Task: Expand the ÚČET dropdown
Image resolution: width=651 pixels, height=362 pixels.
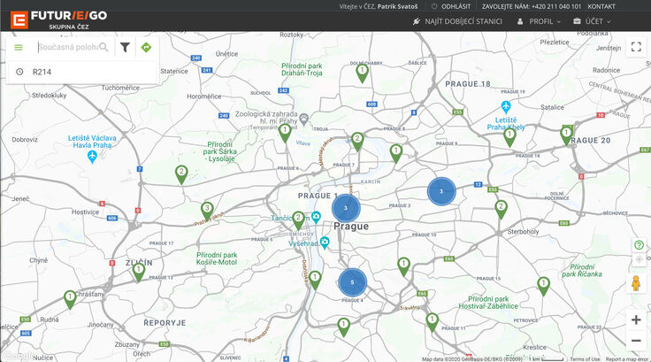Action: (x=593, y=21)
